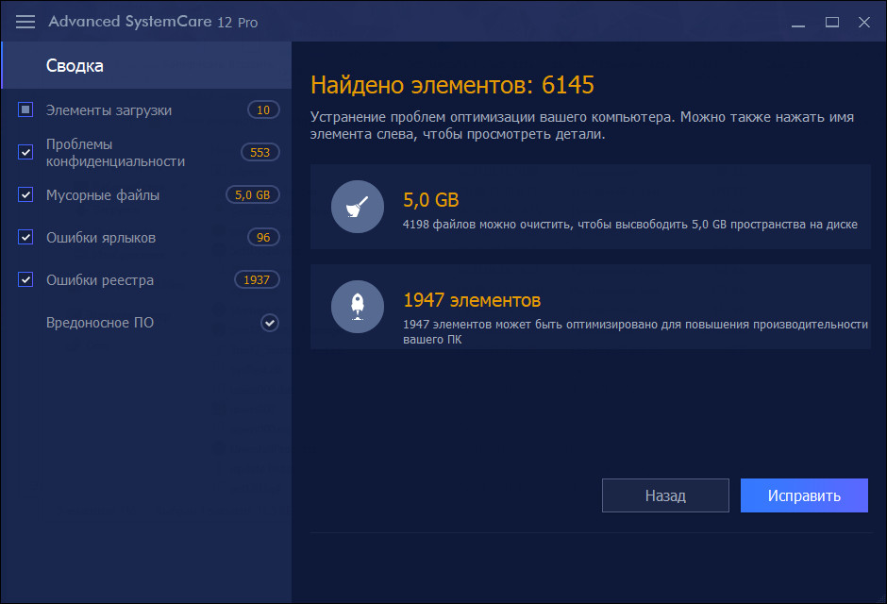Click the 1947 элементов result heading
Viewport: 887px width, 604px height.
click(x=472, y=300)
